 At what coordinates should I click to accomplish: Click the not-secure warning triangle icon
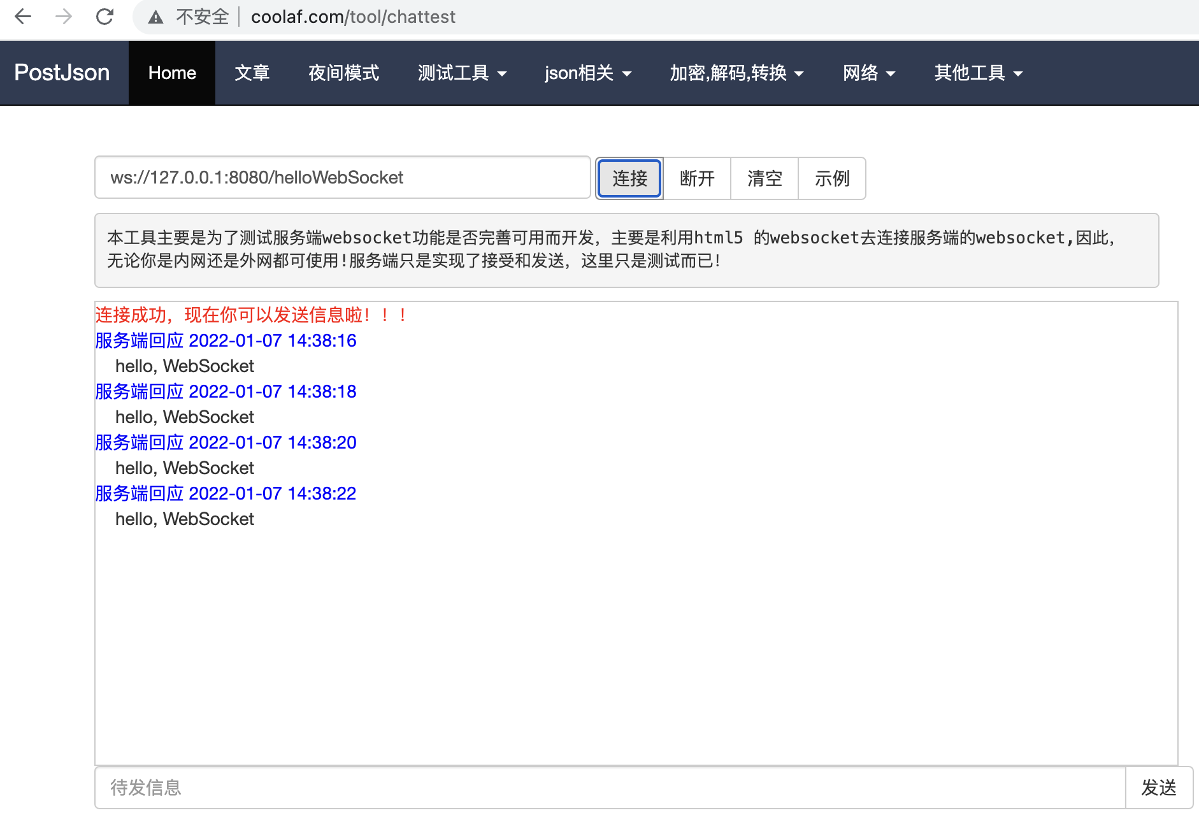155,17
